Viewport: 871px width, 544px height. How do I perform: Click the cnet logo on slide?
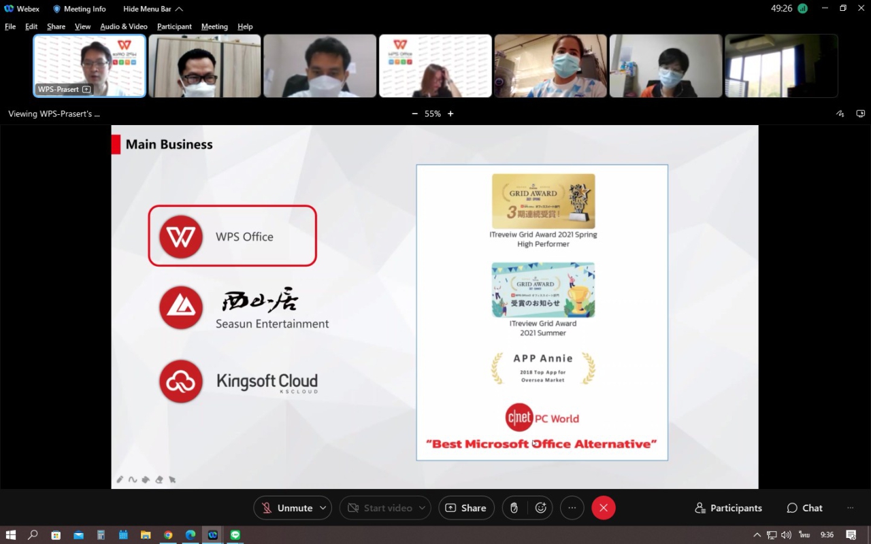pyautogui.click(x=519, y=418)
